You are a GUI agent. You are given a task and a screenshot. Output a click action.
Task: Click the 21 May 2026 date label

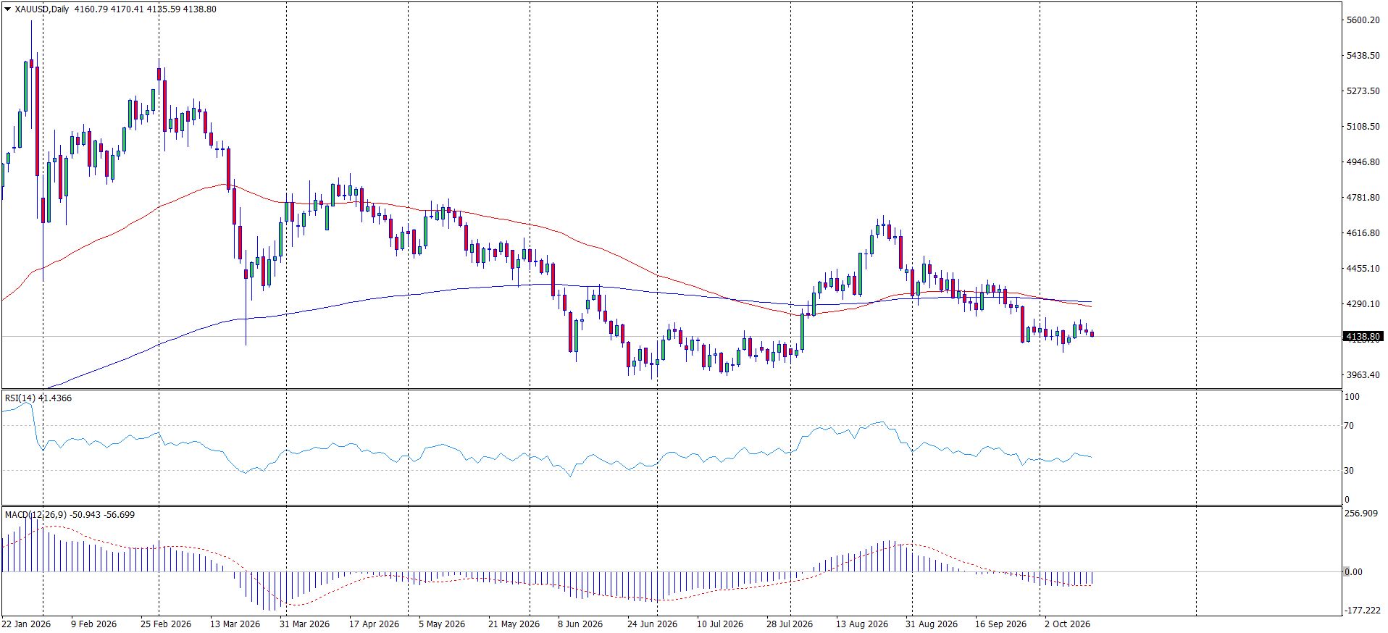pyautogui.click(x=514, y=624)
